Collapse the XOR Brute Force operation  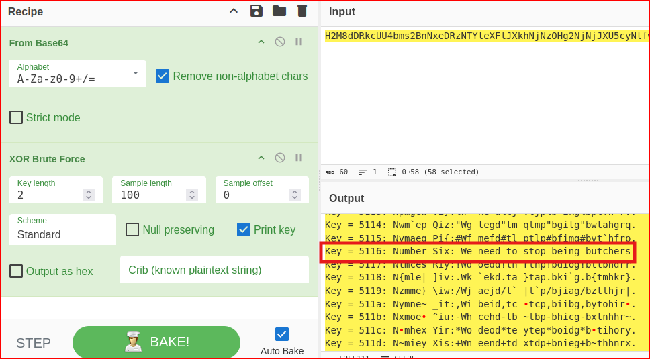(x=261, y=158)
